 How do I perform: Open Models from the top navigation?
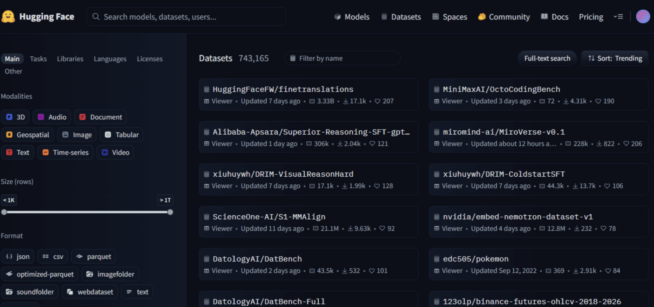click(x=357, y=17)
